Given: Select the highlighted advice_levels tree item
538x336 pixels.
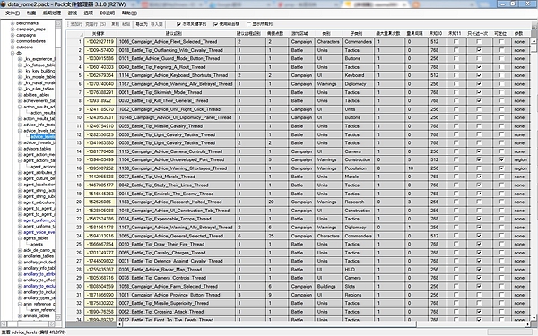Looking at the screenshot, I should (x=42, y=137).
